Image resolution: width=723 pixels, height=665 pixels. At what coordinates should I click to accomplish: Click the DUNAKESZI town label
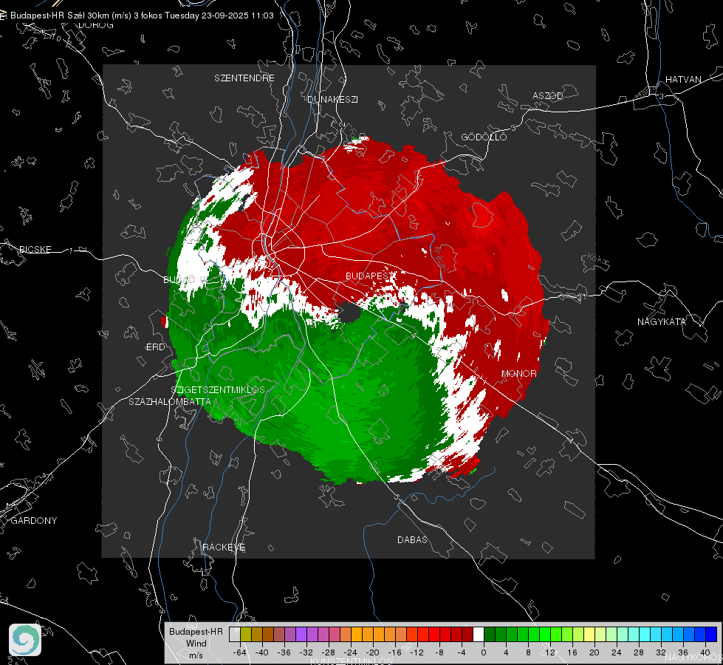(x=332, y=99)
